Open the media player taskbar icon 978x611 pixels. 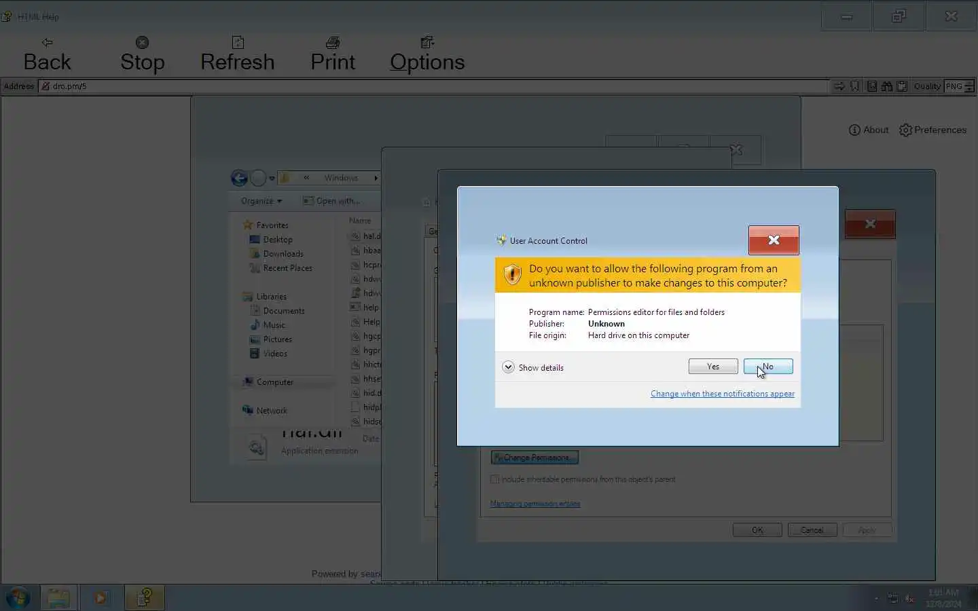click(x=101, y=598)
